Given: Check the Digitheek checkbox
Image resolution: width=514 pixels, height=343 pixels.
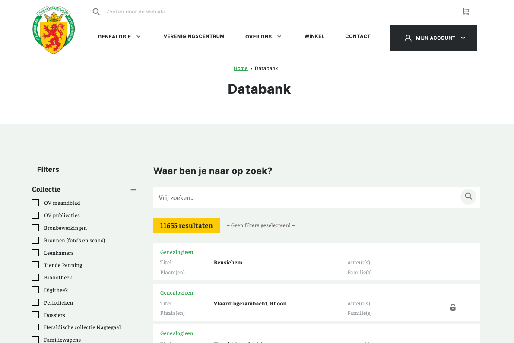Looking at the screenshot, I should (35, 290).
